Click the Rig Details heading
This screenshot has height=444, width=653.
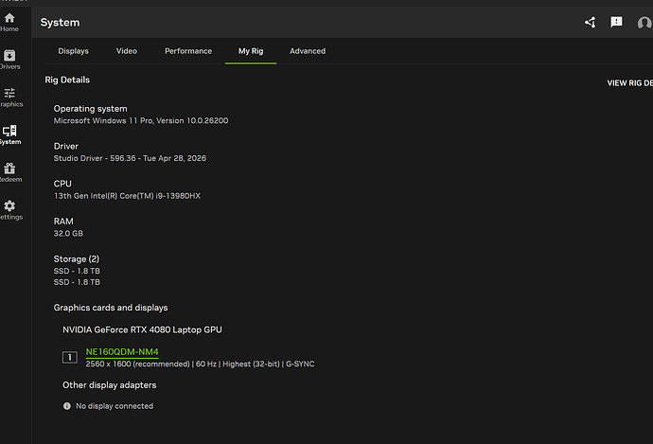67,80
